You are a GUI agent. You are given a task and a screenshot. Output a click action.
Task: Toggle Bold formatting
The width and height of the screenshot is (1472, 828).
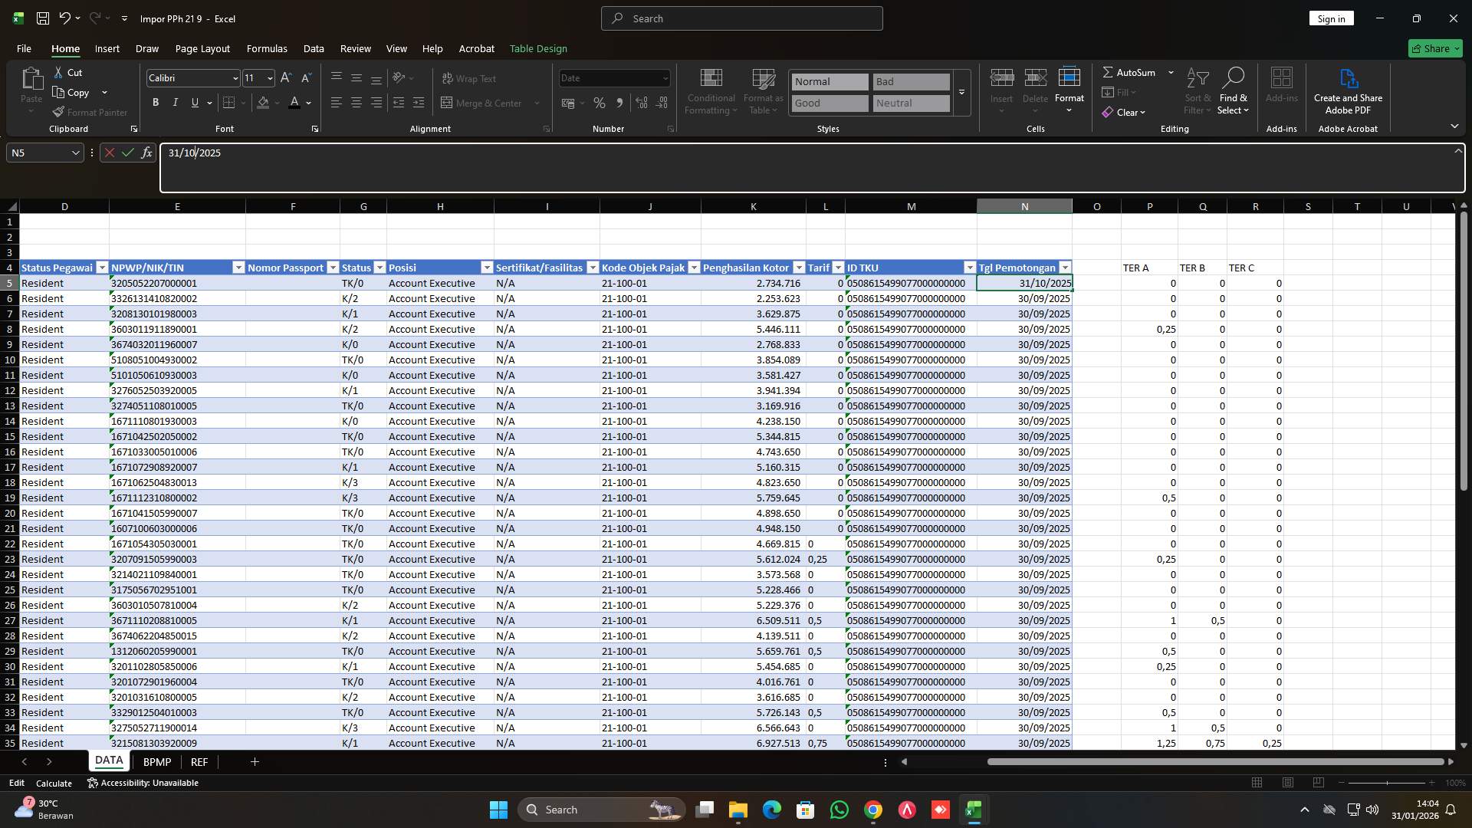[x=156, y=102]
